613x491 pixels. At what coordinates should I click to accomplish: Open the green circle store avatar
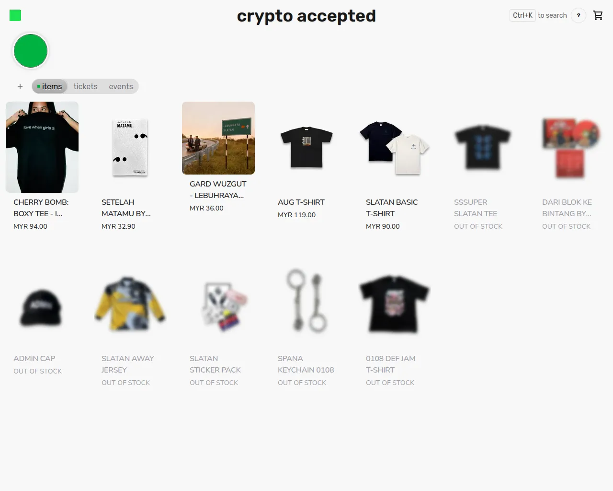coord(31,51)
